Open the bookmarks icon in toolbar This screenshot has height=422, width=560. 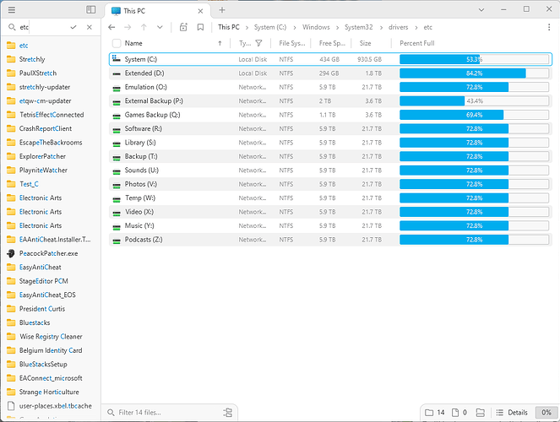point(200,27)
